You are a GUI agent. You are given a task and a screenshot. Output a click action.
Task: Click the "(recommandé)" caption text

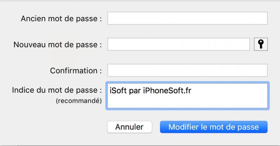(x=79, y=101)
